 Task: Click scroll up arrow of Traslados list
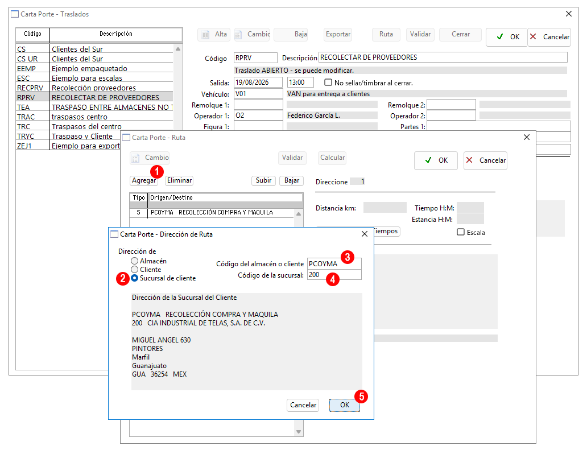coord(178,49)
